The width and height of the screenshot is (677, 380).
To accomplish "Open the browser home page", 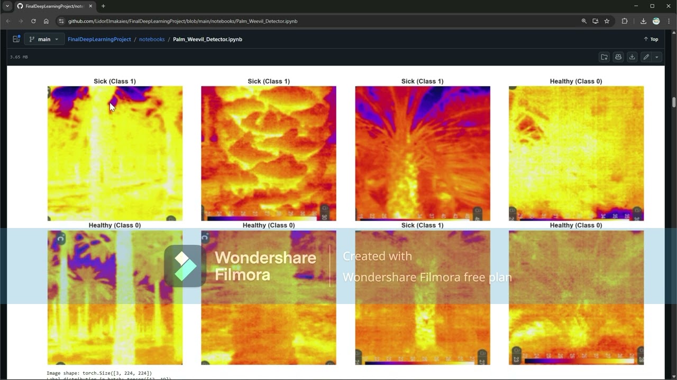I will click(x=46, y=21).
